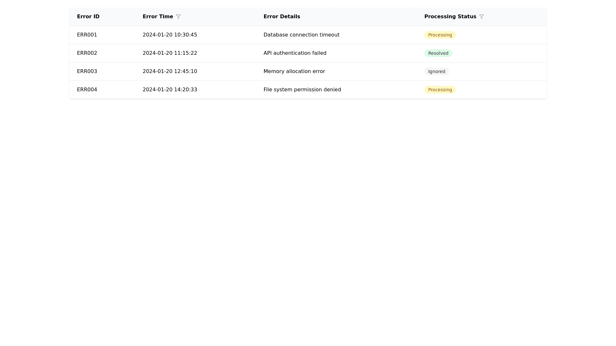
Task: Click the Processing badge for ERR001
Action: (440, 35)
